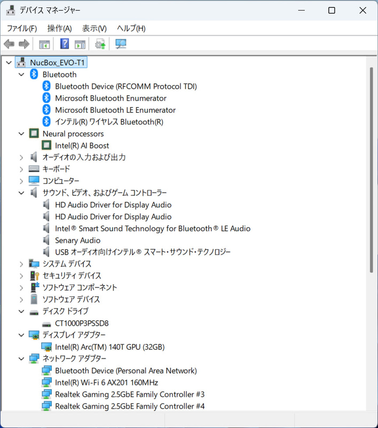Viewport: 378px width, 428px height.
Task: Select Microsoft Bluetooth Enumerator
Action: pos(111,98)
